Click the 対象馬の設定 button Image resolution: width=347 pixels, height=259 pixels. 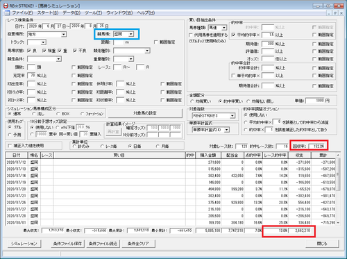pos(145,113)
